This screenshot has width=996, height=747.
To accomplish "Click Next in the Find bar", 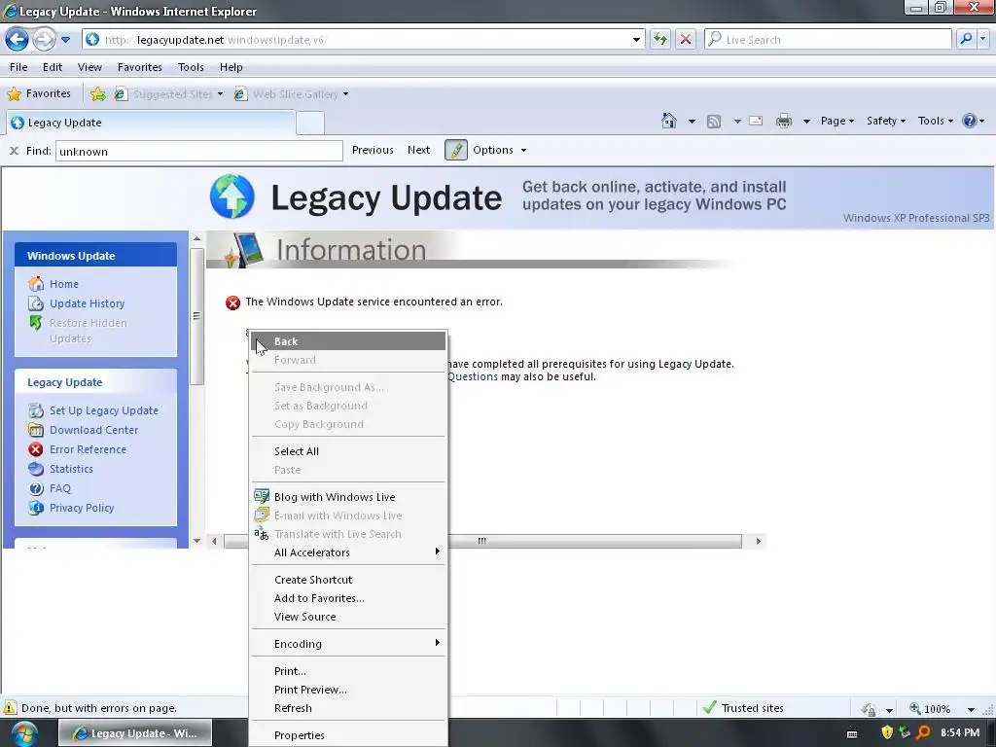I will point(418,150).
